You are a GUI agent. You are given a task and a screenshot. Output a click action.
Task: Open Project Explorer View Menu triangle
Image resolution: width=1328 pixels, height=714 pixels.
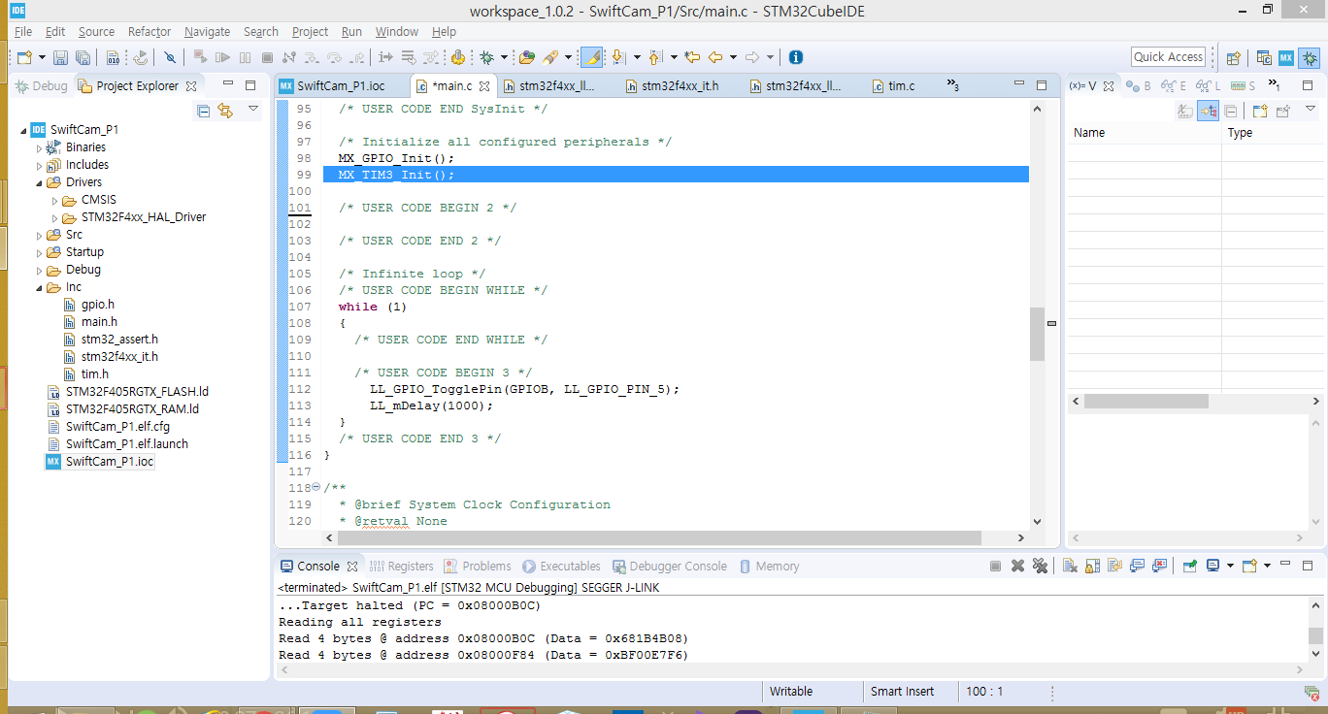(x=253, y=110)
